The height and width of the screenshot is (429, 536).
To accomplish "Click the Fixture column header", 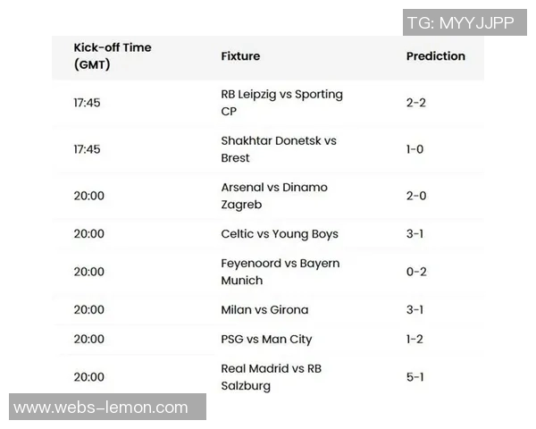I will [x=240, y=56].
